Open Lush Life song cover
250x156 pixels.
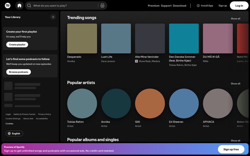(116, 38)
